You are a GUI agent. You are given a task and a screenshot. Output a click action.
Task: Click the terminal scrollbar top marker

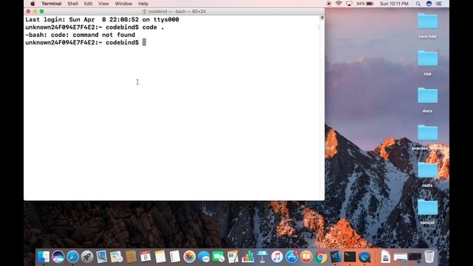[x=322, y=18]
